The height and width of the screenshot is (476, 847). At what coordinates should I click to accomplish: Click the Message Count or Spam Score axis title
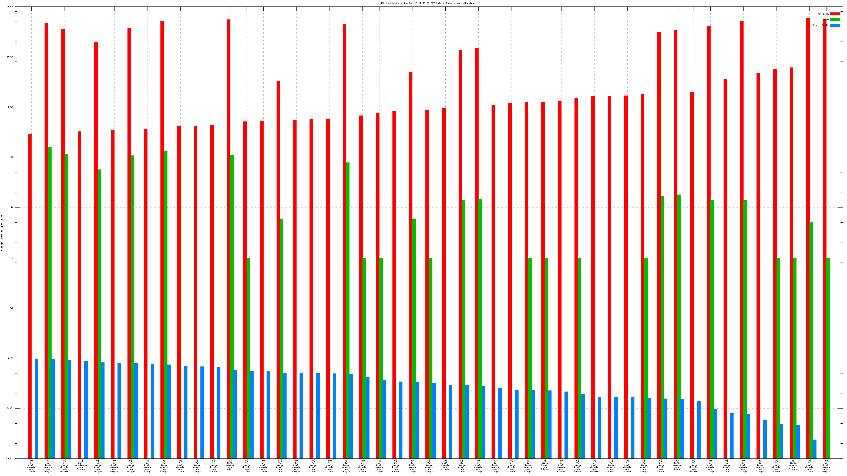coord(2,233)
